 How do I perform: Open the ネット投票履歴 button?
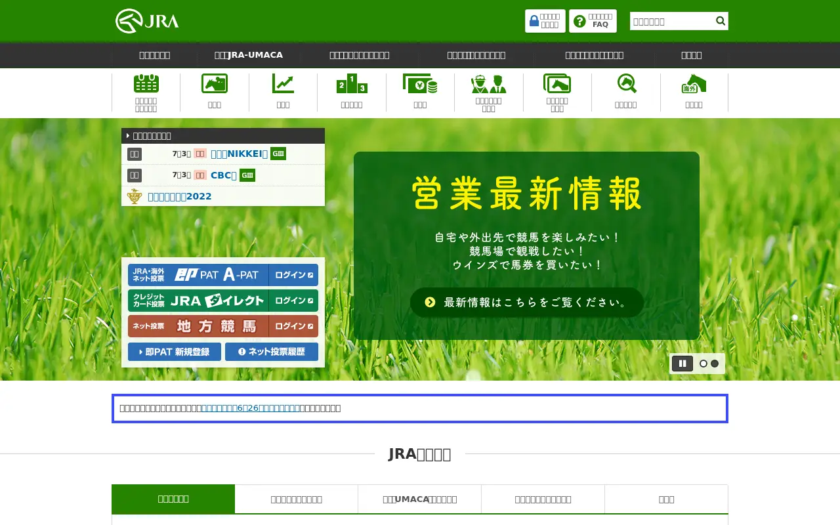272,352
